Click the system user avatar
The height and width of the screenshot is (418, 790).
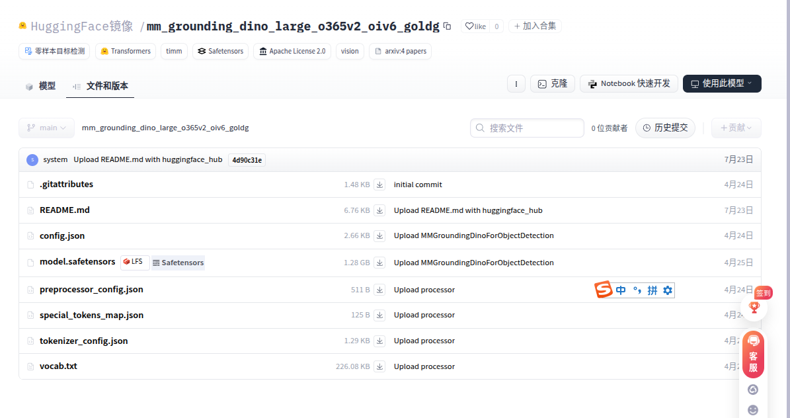[x=32, y=160]
